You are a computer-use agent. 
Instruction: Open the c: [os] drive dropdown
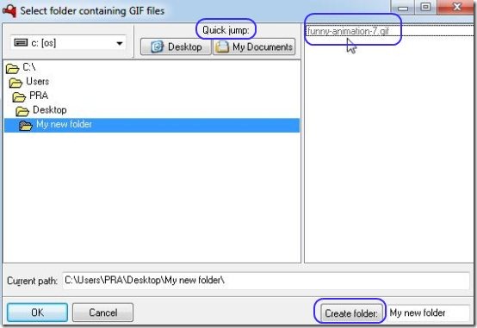[x=68, y=43]
